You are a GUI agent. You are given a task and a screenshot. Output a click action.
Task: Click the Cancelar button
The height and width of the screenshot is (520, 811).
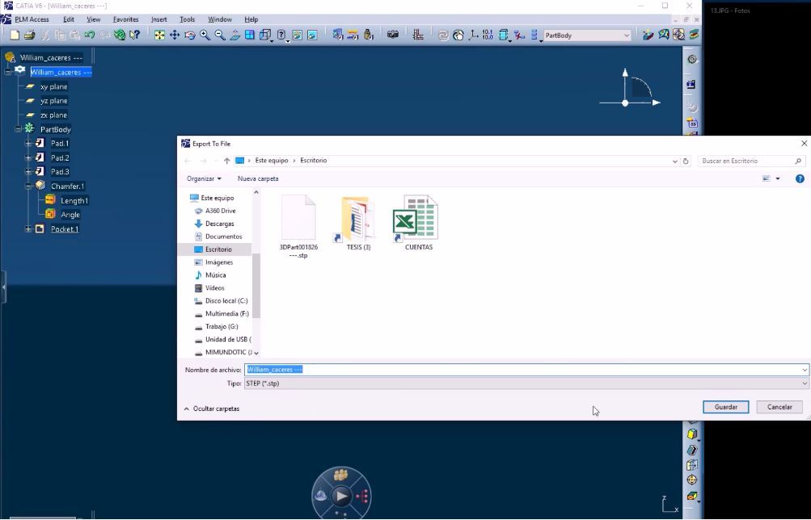(779, 407)
